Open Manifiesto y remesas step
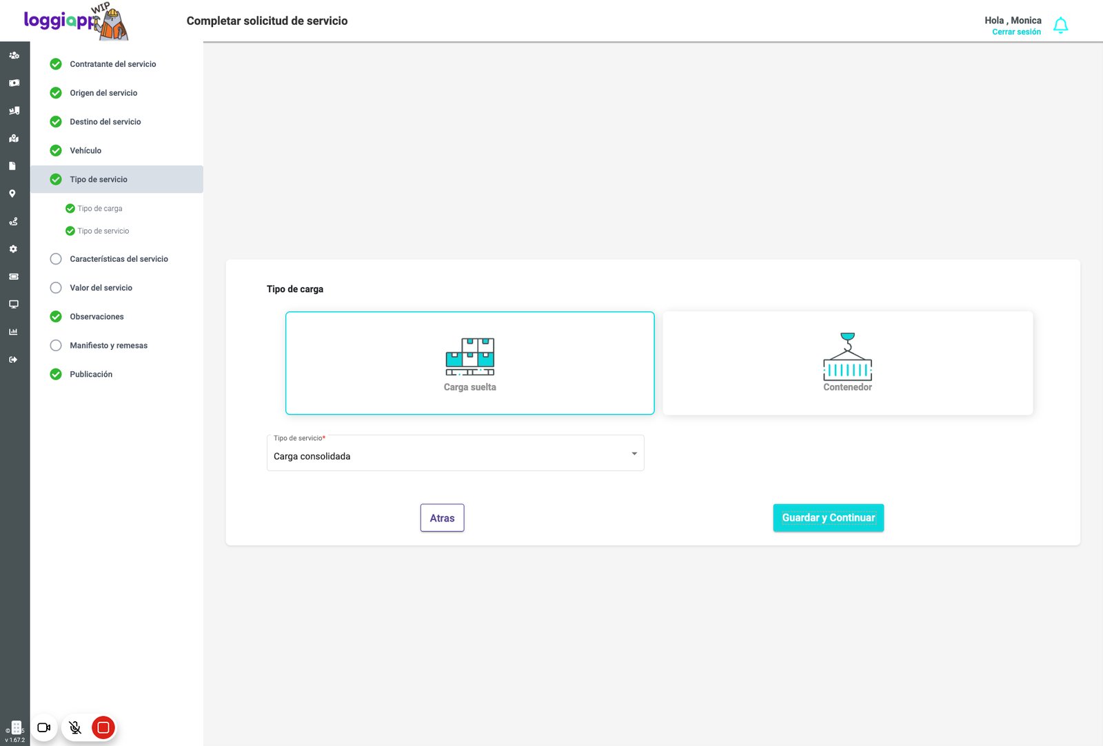Viewport: 1103px width, 746px height. [117, 346]
